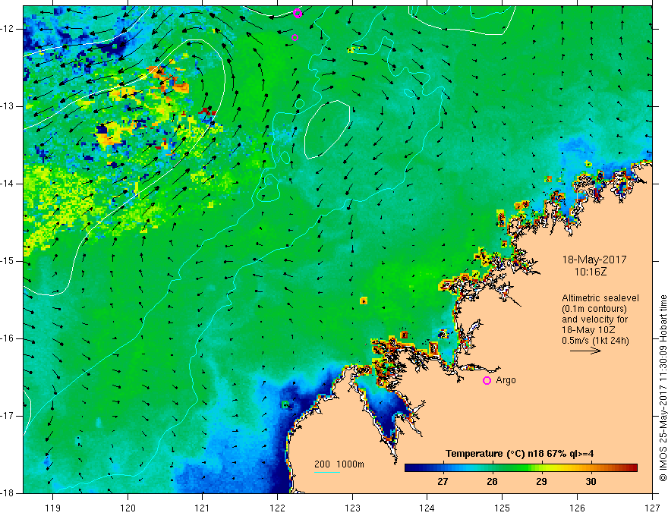Click the cyan bathymetry legend line
This screenshot has width=668, height=516.
[x=326, y=472]
